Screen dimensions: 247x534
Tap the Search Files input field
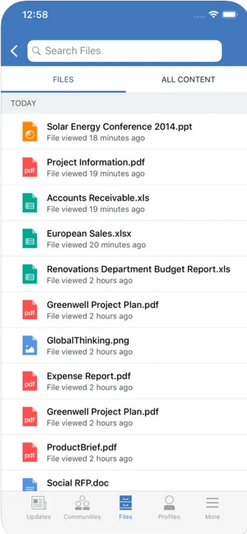coord(125,51)
